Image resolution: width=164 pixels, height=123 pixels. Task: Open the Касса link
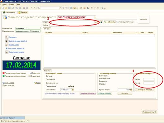(38, 83)
